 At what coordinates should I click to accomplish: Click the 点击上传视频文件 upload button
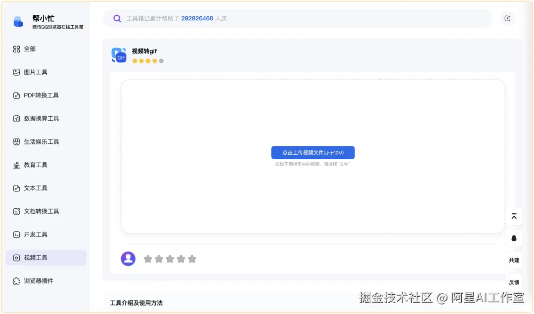[x=312, y=152]
